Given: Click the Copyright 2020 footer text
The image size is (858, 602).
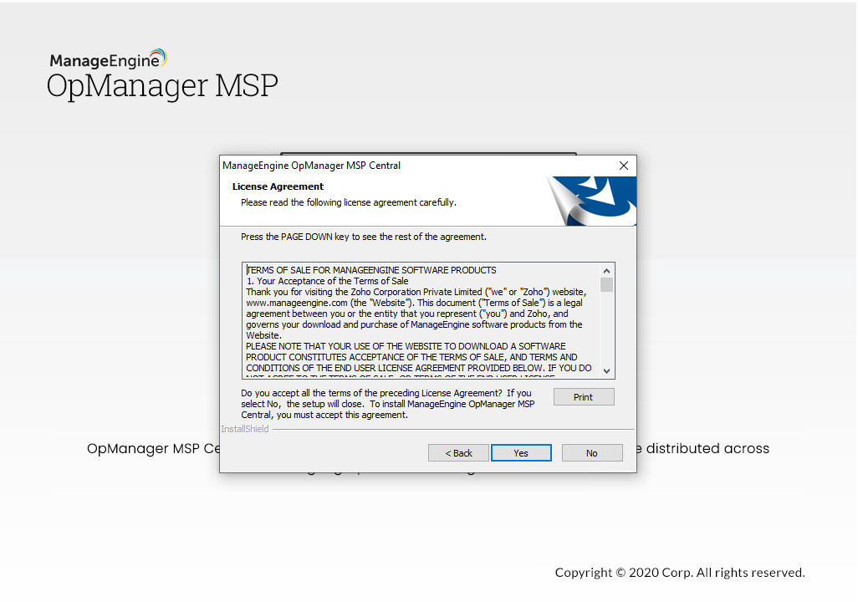Looking at the screenshot, I should (678, 572).
